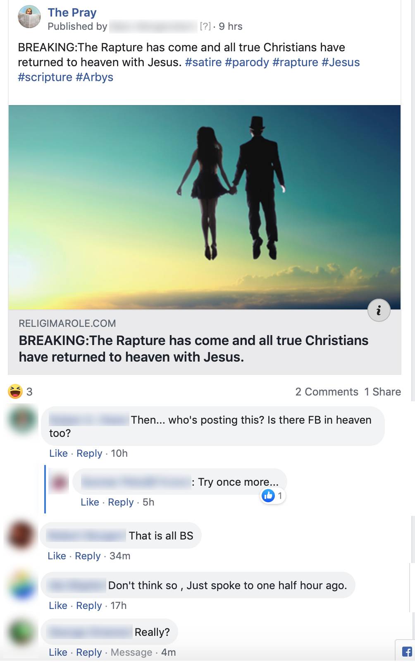The width and height of the screenshot is (415, 664).
Task: Open the flying couple article image
Action: (x=205, y=207)
